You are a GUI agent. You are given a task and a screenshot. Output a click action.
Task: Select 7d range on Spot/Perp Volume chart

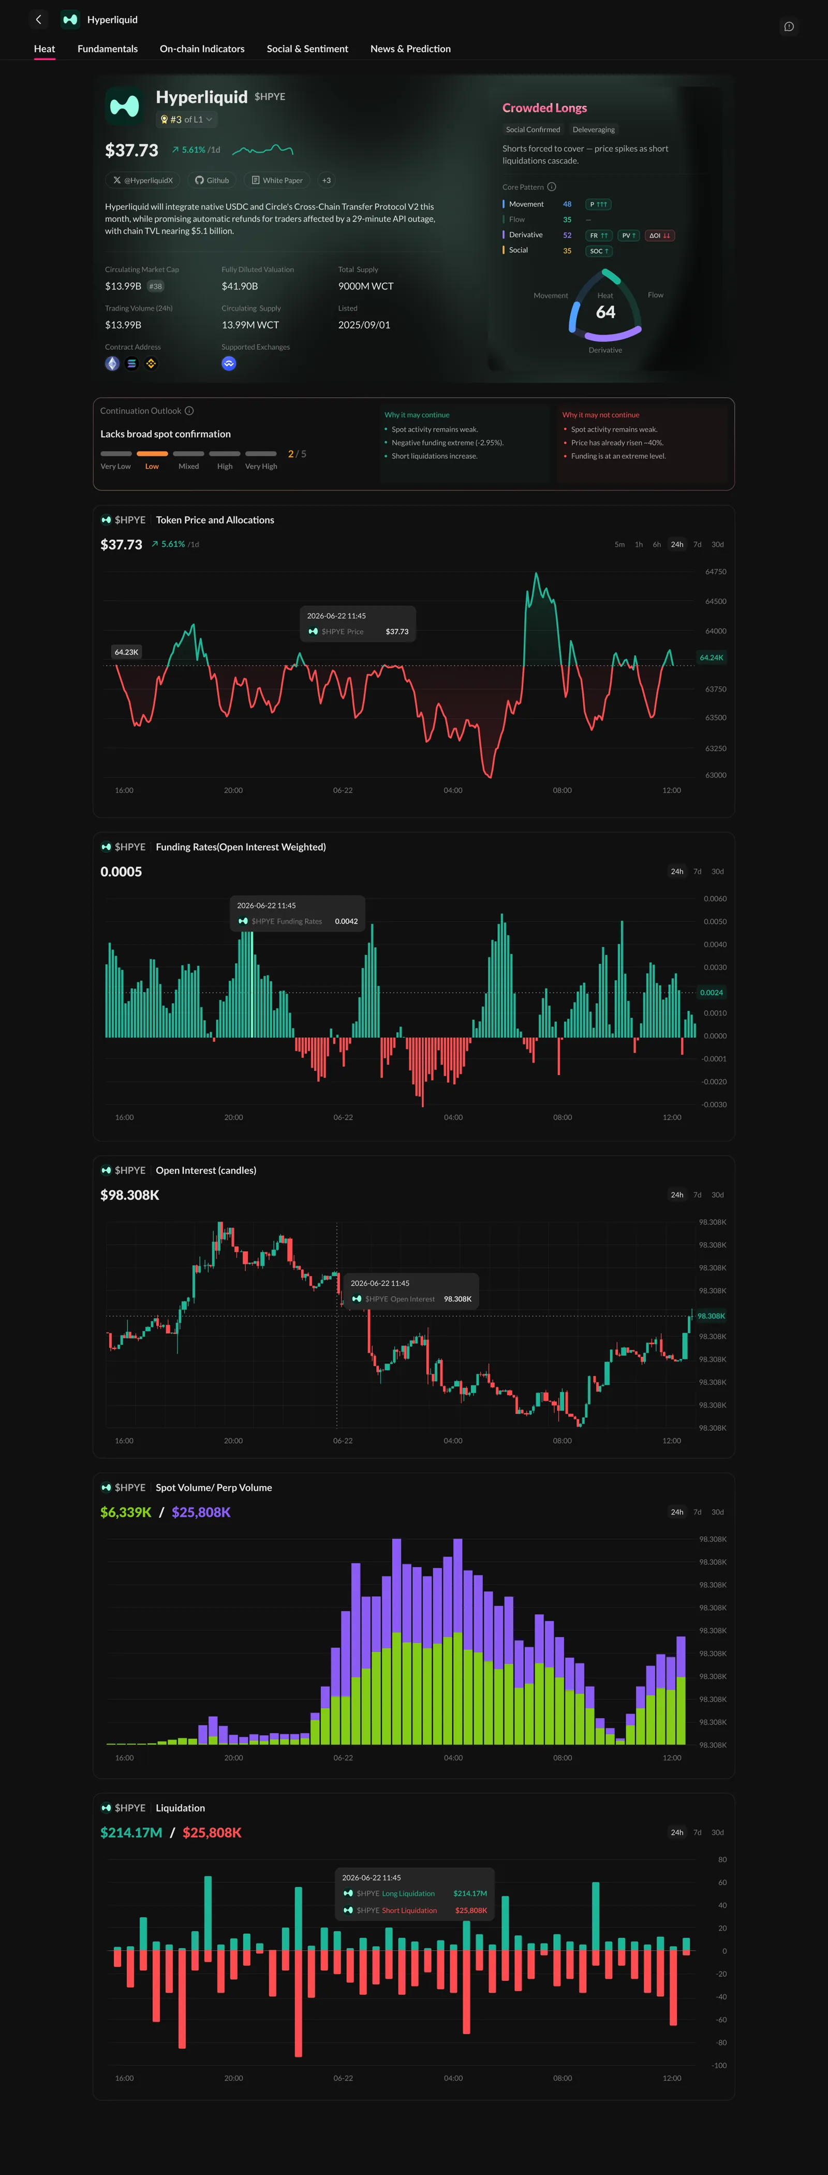click(697, 1512)
